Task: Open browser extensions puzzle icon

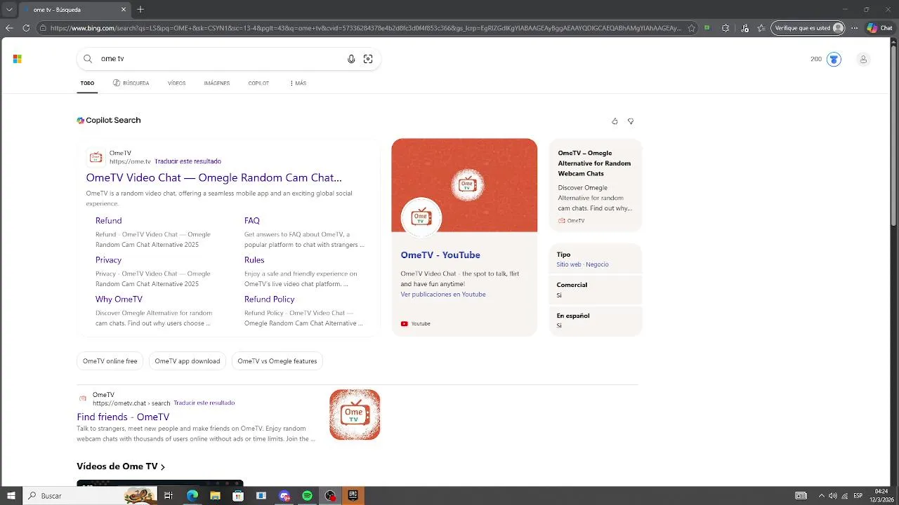Action: pos(726,28)
